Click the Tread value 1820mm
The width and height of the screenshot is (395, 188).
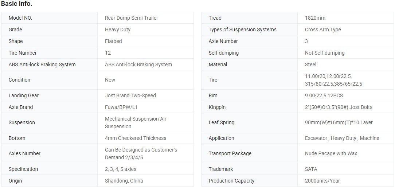coord(315,18)
